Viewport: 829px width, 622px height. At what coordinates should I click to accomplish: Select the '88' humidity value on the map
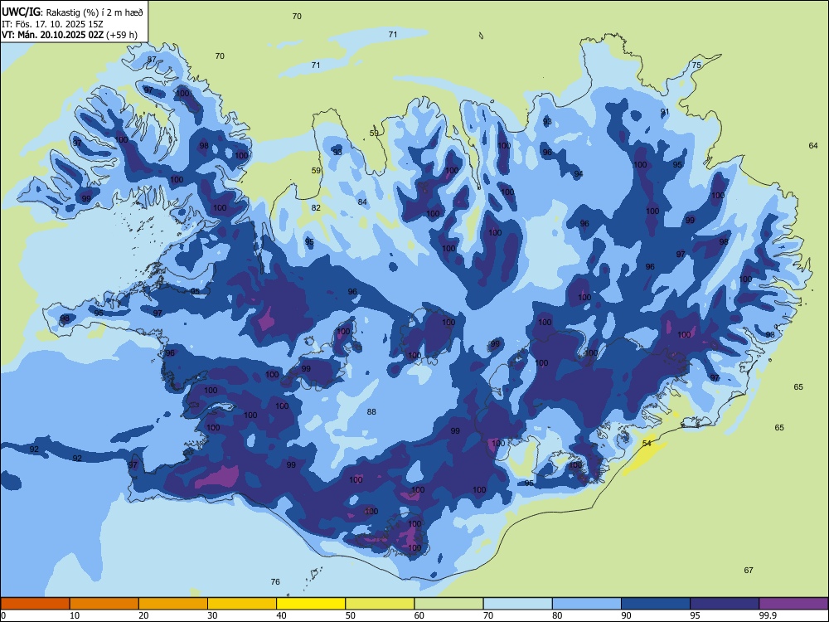point(371,411)
